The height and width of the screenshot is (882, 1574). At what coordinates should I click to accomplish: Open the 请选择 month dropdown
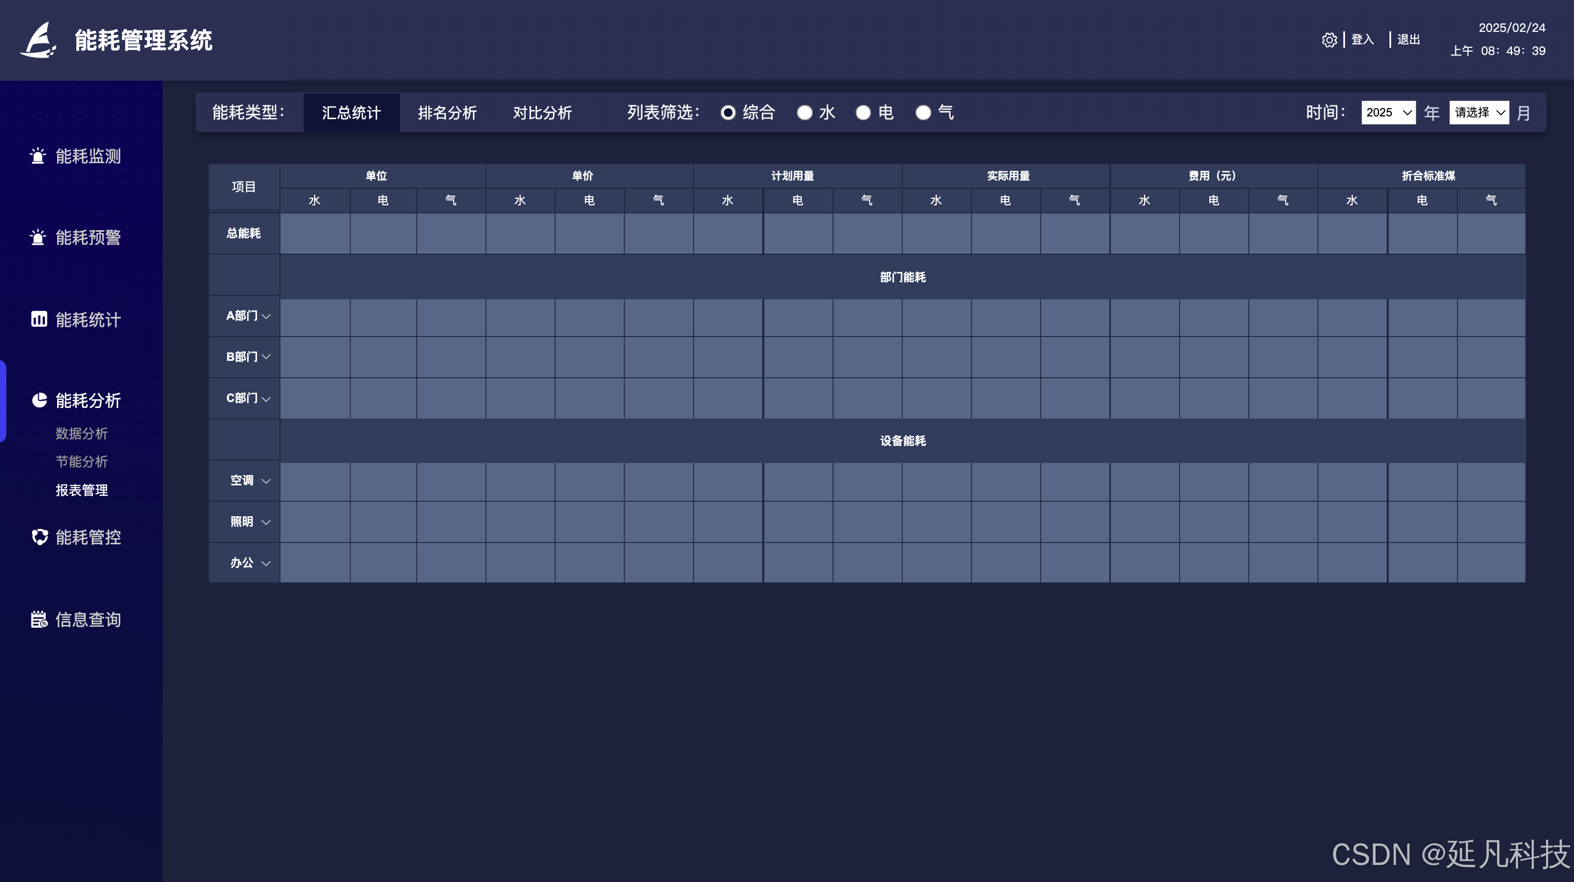coord(1478,113)
